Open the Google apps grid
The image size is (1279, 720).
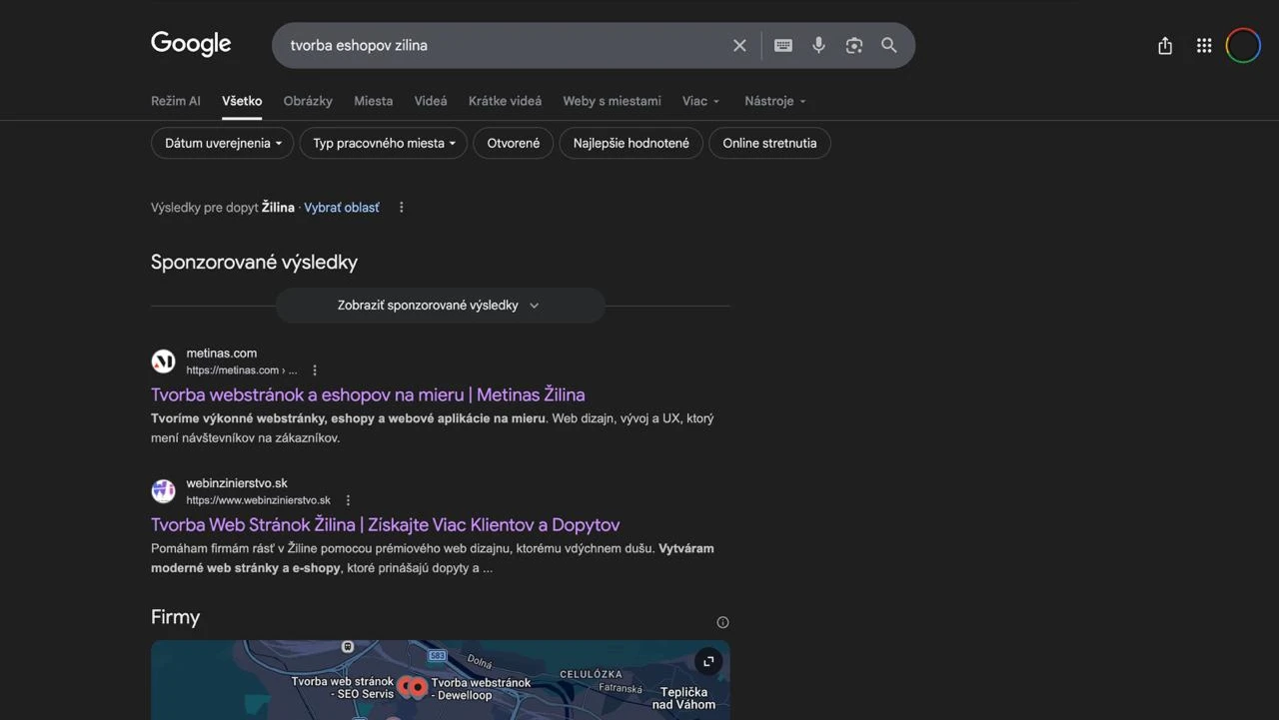[1204, 46]
